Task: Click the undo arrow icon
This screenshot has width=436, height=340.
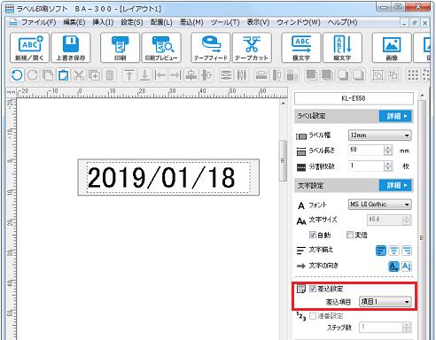Action: coord(17,75)
